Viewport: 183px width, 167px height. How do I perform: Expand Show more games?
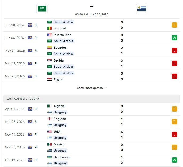pos(90,88)
